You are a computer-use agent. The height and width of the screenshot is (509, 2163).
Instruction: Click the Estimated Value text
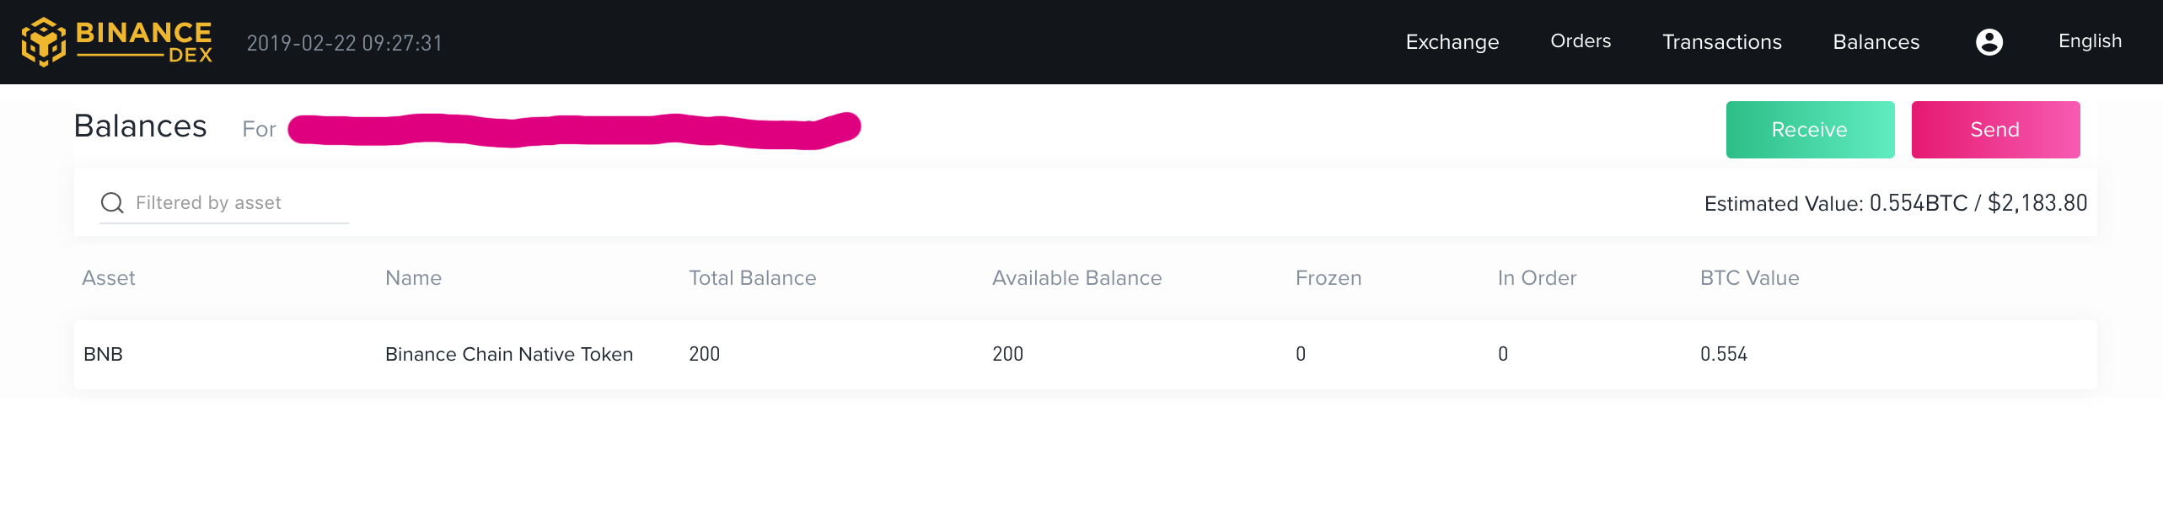(x=1895, y=203)
